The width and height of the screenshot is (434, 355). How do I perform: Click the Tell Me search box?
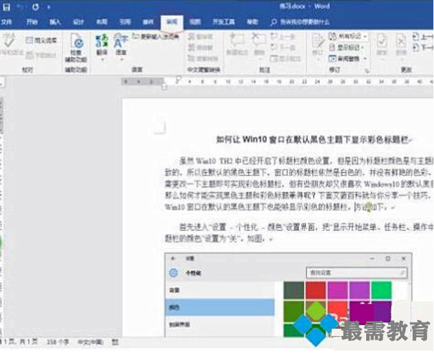pyautogui.click(x=300, y=22)
